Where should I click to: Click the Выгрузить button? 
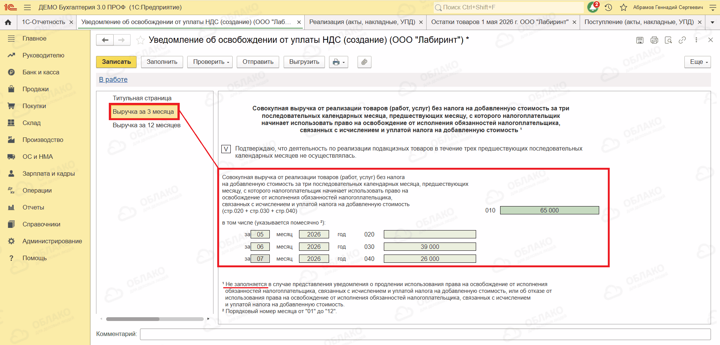[x=304, y=62]
